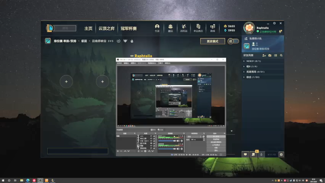Open settings gear of the first audio mixer channel
Image resolution: width=325 pixels, height=183 pixels.
[182, 141]
